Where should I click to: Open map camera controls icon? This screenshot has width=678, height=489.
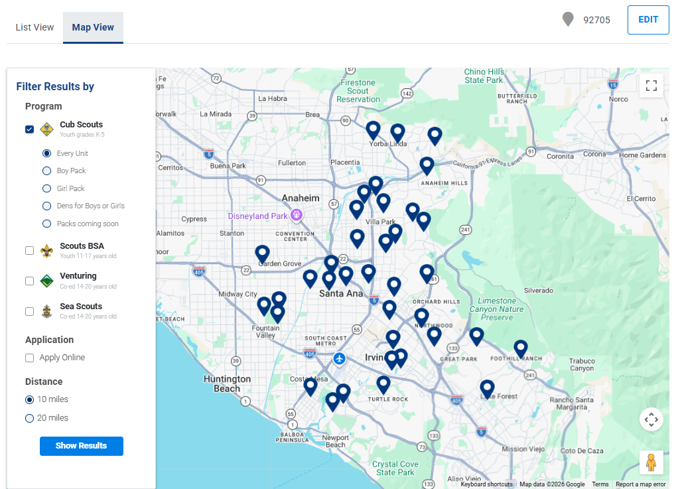coord(651,419)
